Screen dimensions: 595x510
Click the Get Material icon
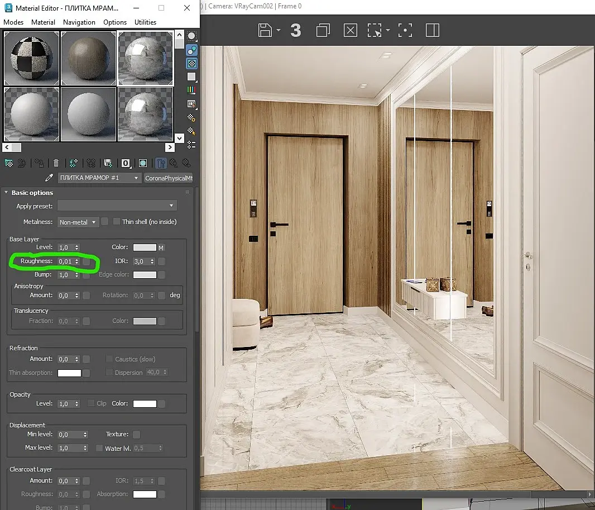(x=9, y=163)
